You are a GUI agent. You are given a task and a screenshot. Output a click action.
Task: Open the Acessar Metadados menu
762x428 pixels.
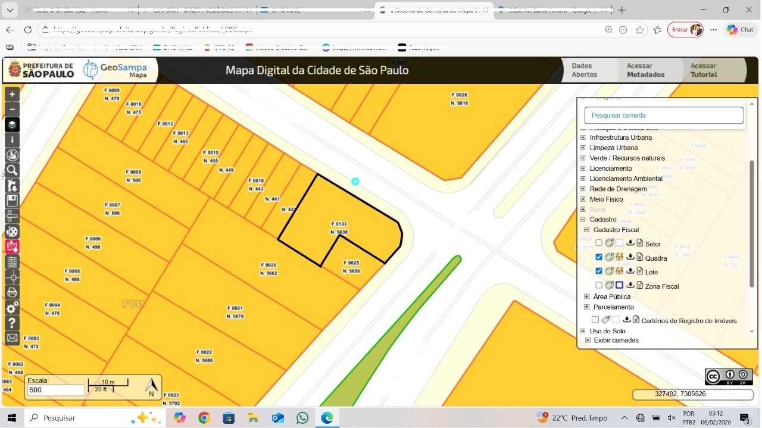[x=645, y=70]
